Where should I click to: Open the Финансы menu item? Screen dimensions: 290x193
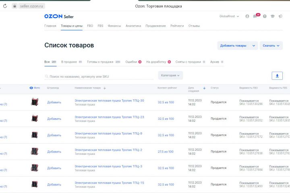(114, 26)
